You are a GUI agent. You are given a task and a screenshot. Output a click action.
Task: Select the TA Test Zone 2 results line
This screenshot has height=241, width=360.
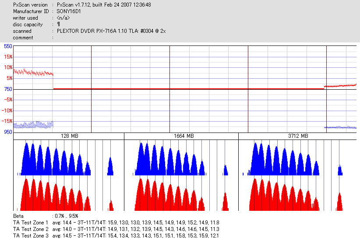click(x=116, y=229)
